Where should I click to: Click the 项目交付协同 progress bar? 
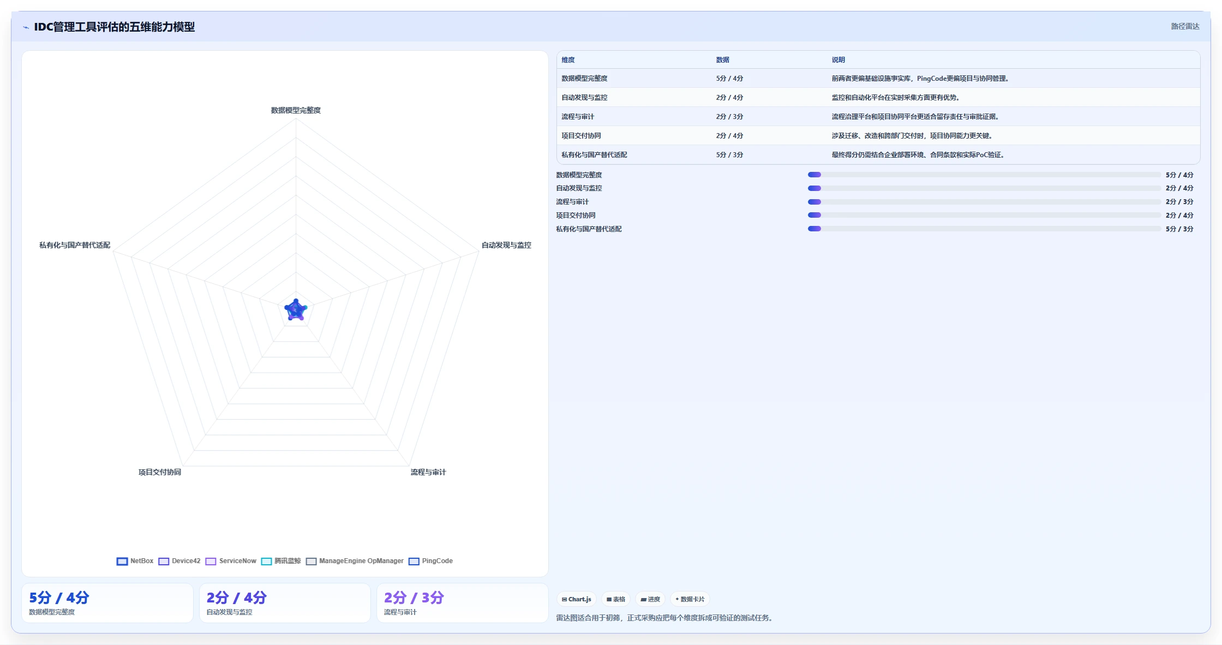(x=984, y=215)
